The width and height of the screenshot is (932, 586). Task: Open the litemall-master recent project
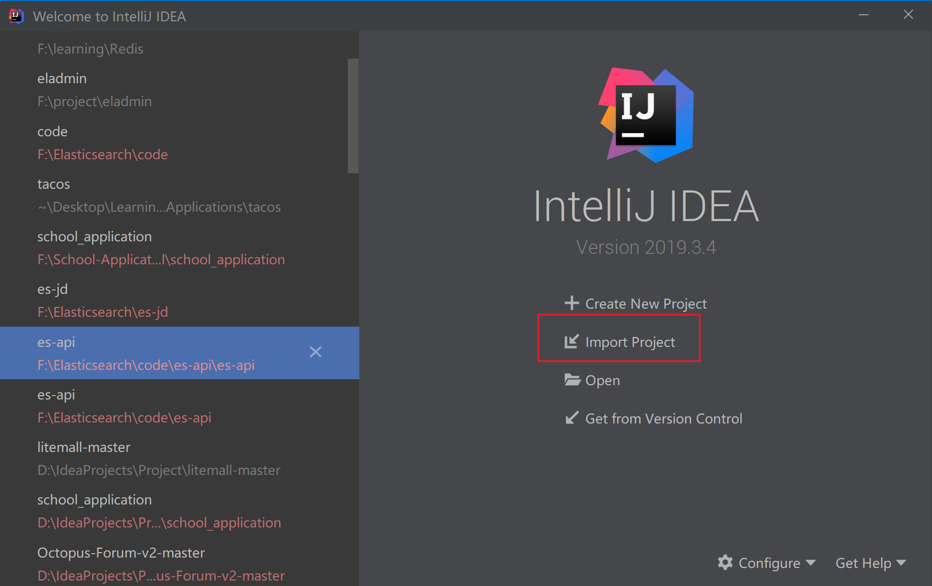tap(180, 459)
